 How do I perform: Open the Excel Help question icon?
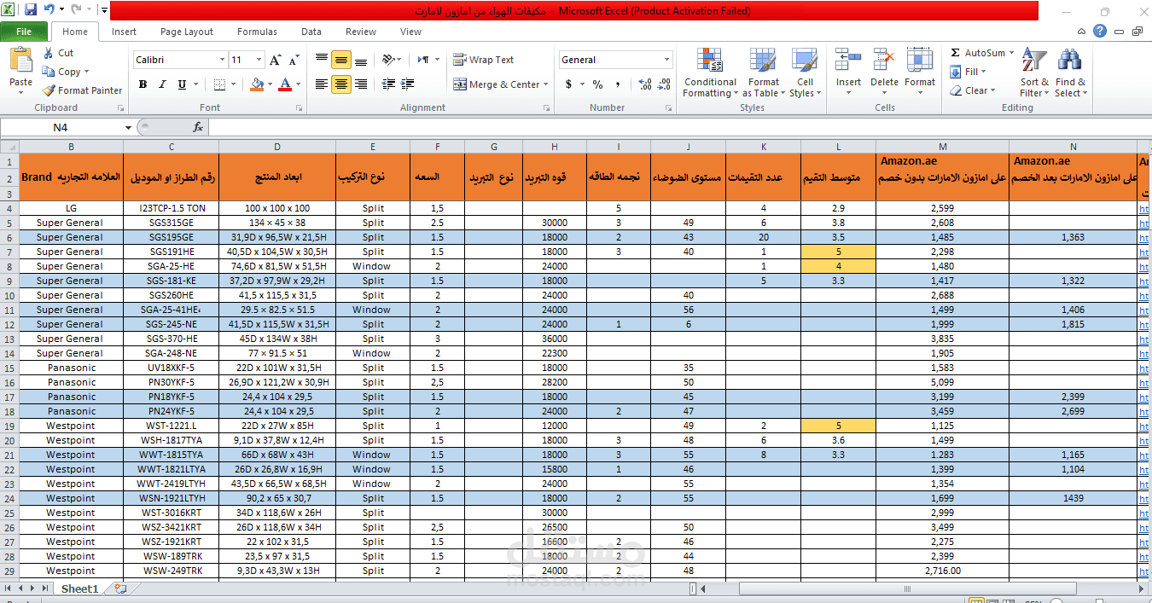tap(1100, 32)
